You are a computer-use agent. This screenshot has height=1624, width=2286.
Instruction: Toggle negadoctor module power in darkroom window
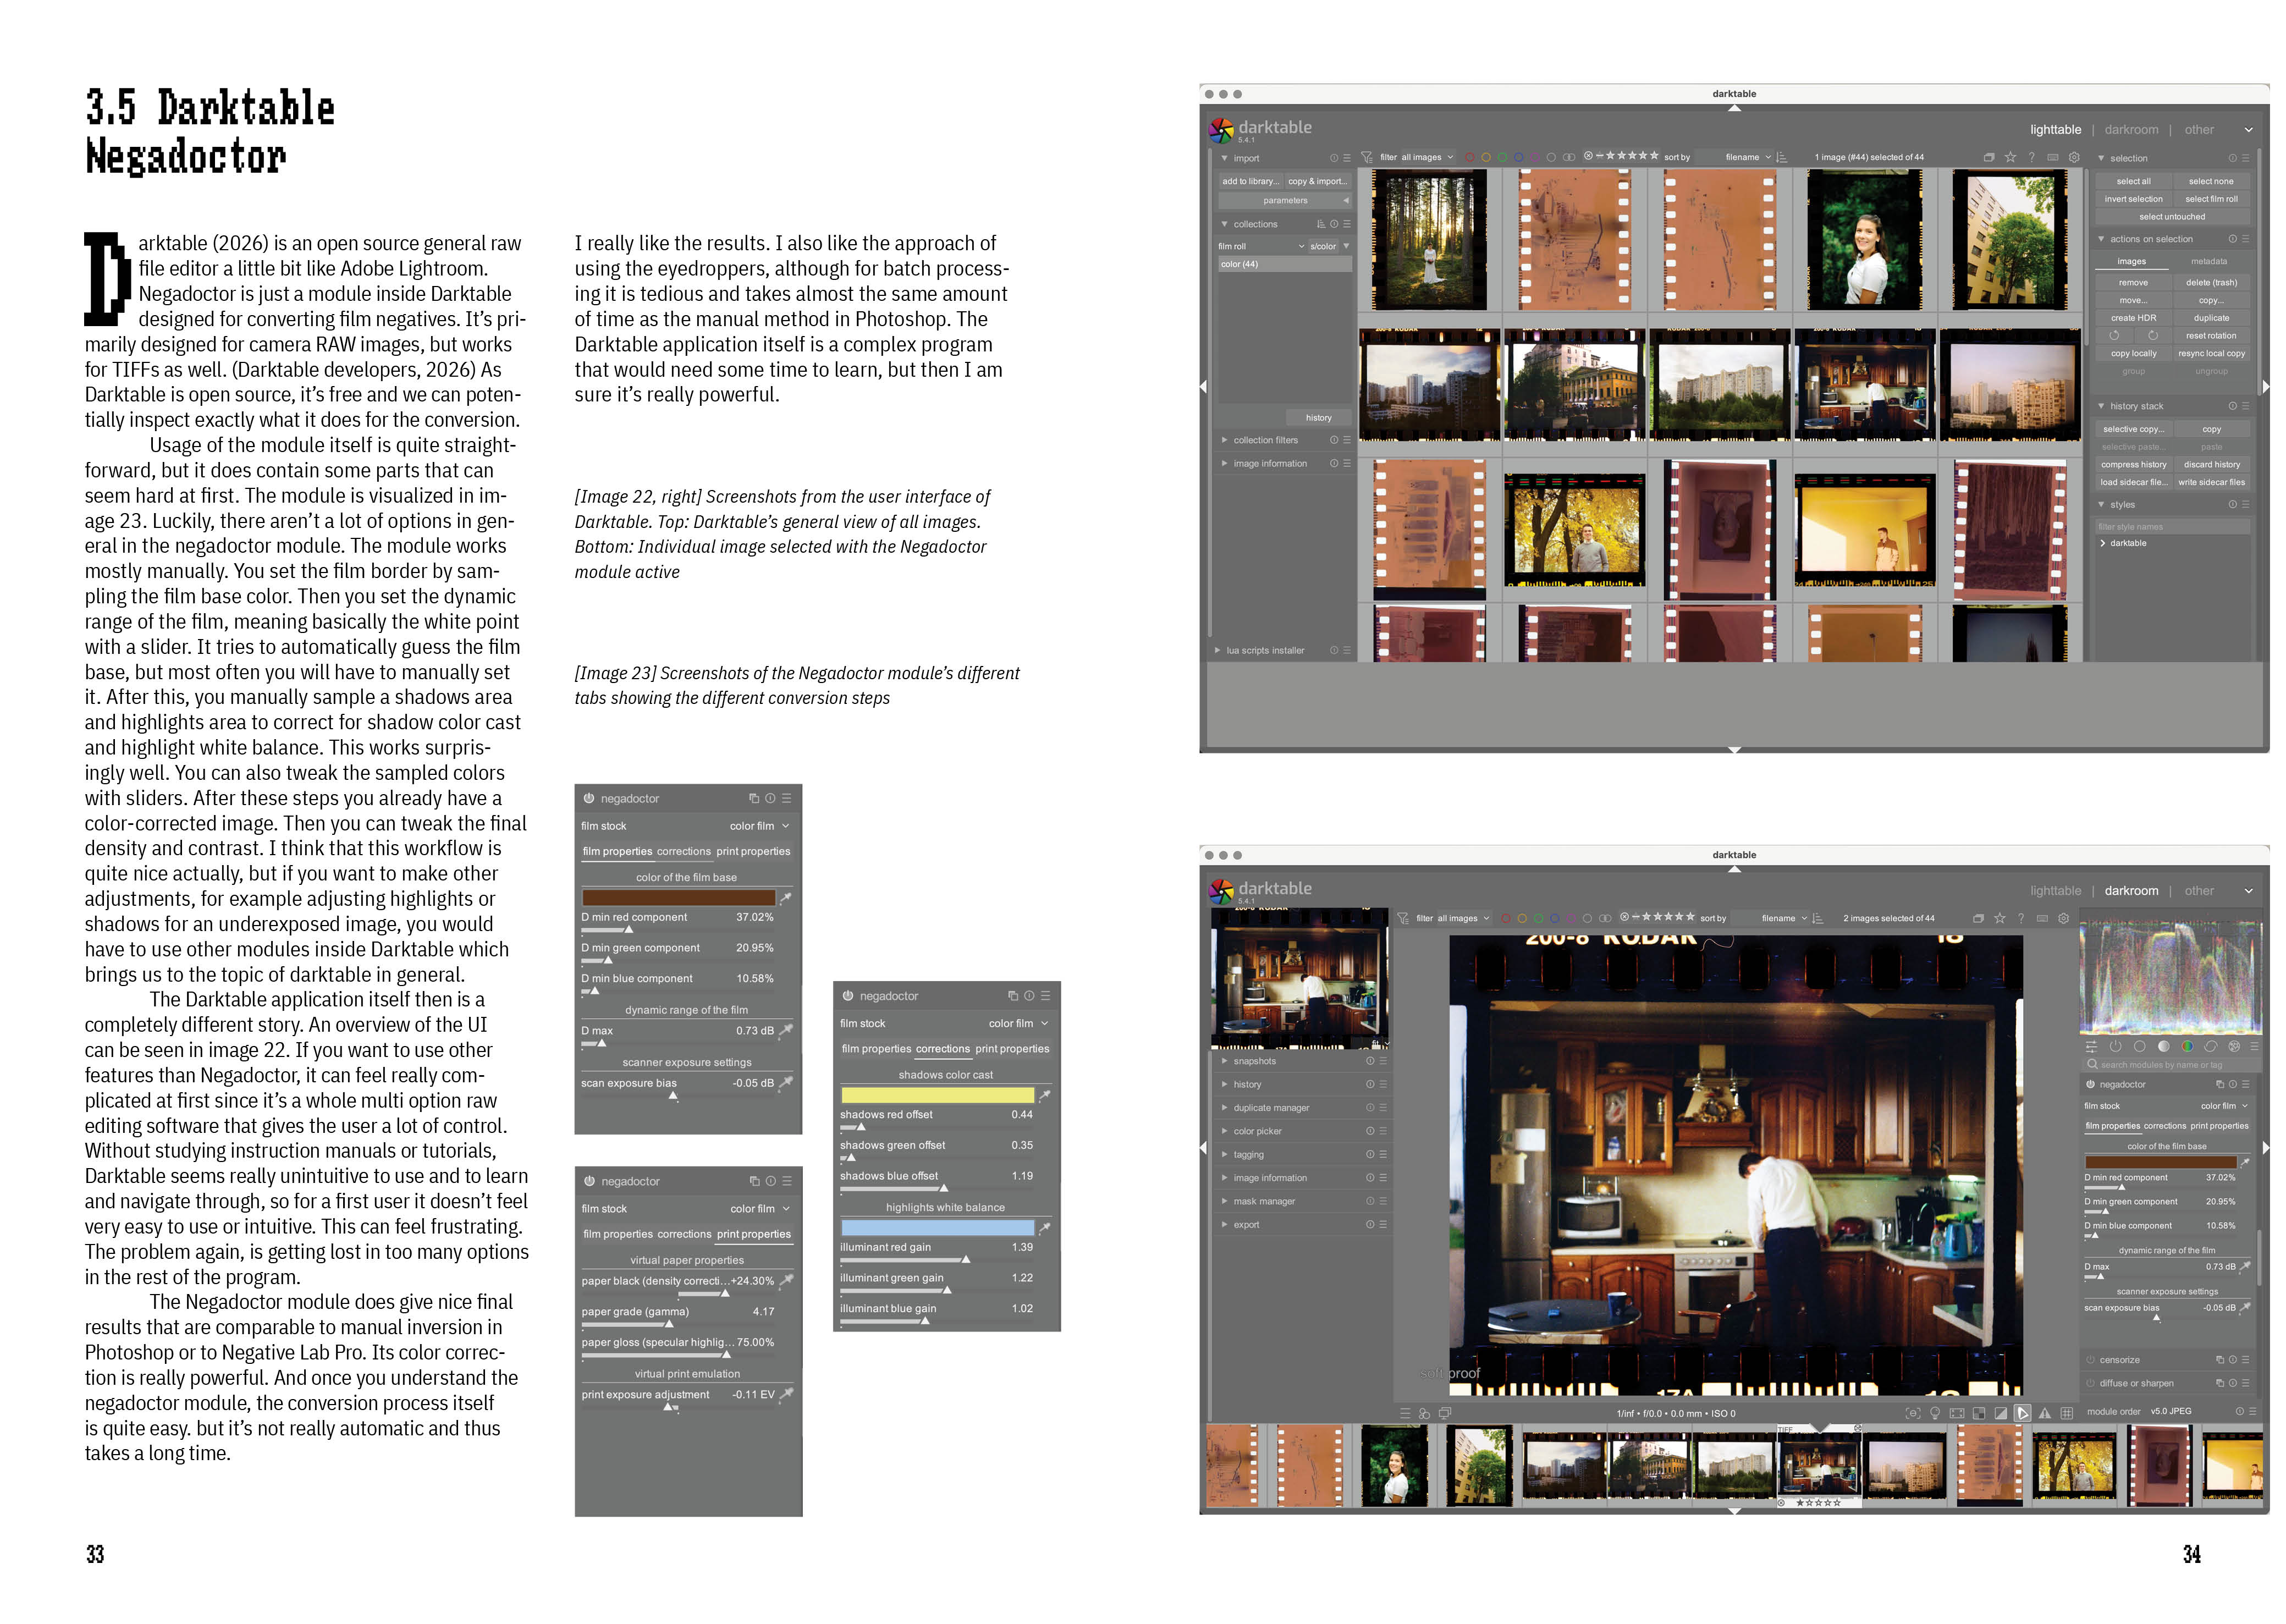(x=2090, y=1084)
